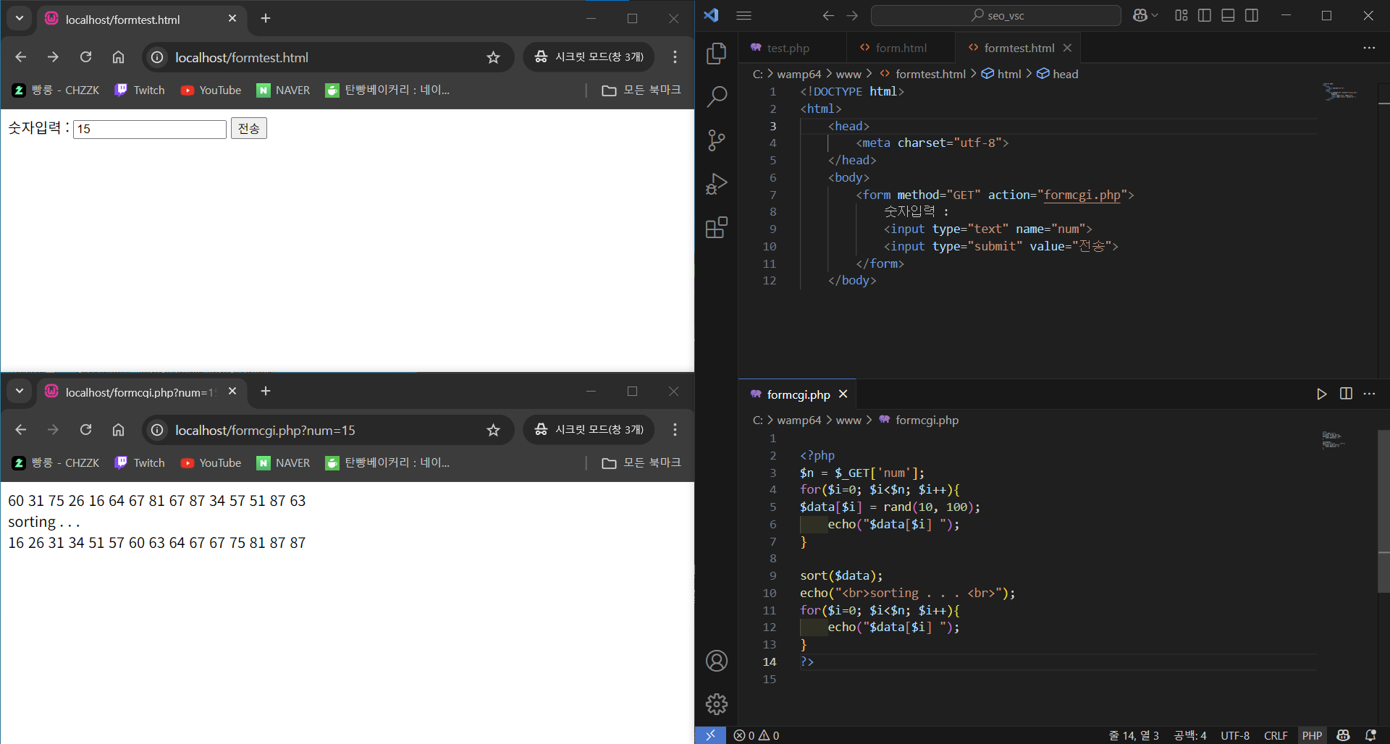Click the UTF-8 encoding in status bar
Image resolution: width=1390 pixels, height=744 pixels.
click(1235, 735)
